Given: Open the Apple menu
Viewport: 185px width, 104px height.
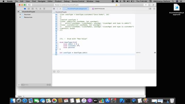Looking at the screenshot, I should (3, 1).
